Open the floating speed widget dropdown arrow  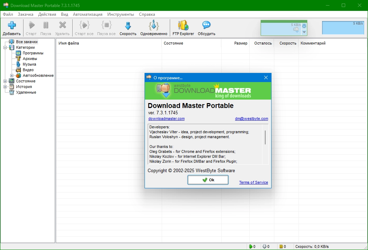(304, 32)
